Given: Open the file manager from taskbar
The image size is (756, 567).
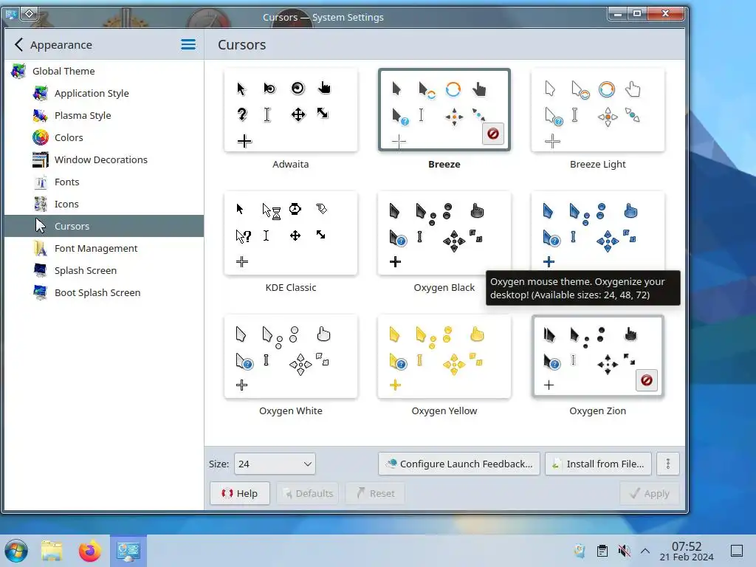Looking at the screenshot, I should [x=52, y=551].
